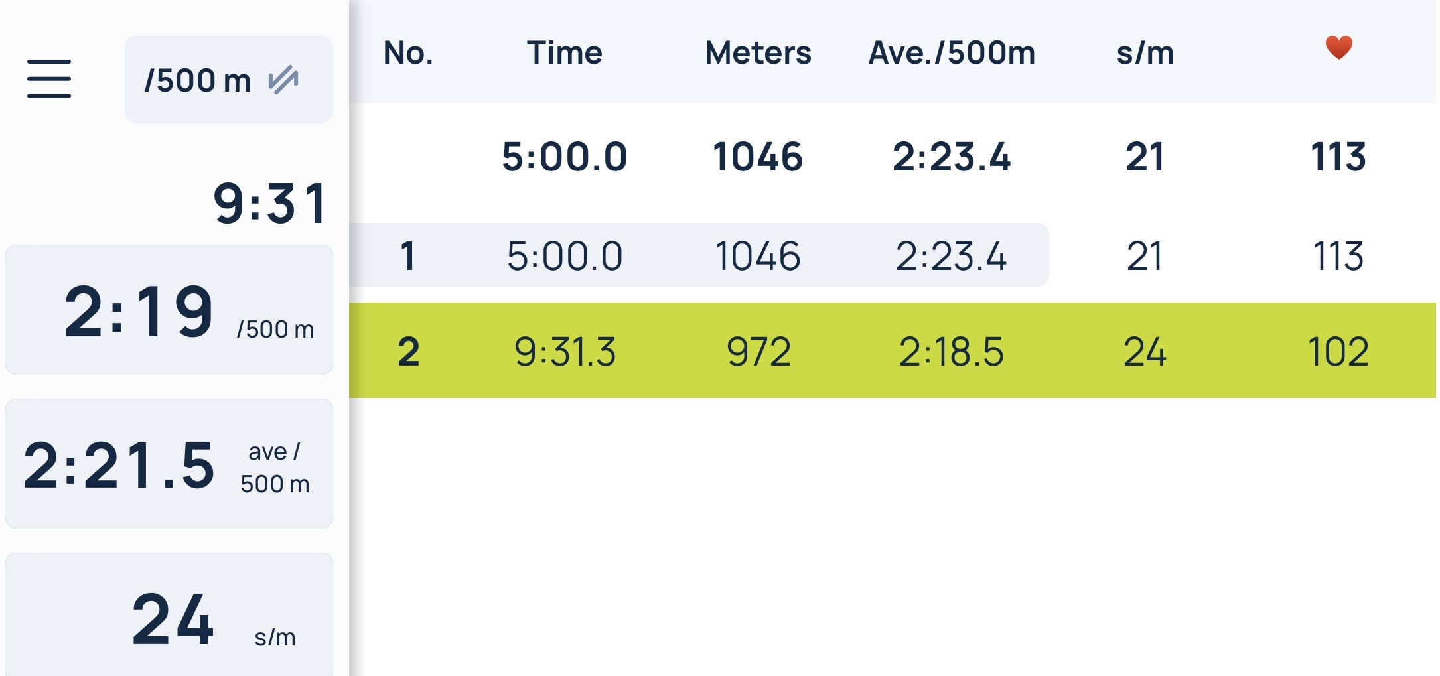Click the No. column header

pos(408,53)
